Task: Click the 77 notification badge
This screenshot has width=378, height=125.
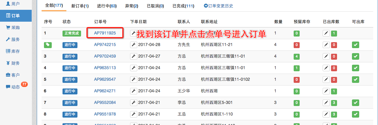Action: (x=24, y=84)
